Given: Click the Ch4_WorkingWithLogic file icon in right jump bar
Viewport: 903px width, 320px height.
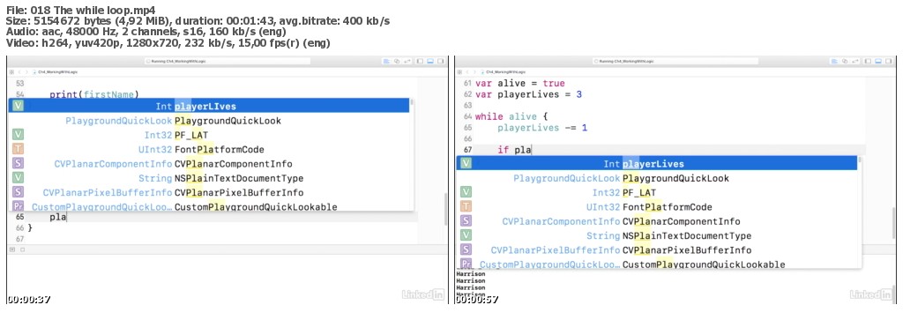Looking at the screenshot, I should 482,72.
